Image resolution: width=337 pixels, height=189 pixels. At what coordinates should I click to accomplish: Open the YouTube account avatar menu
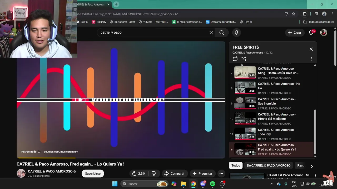(324, 33)
